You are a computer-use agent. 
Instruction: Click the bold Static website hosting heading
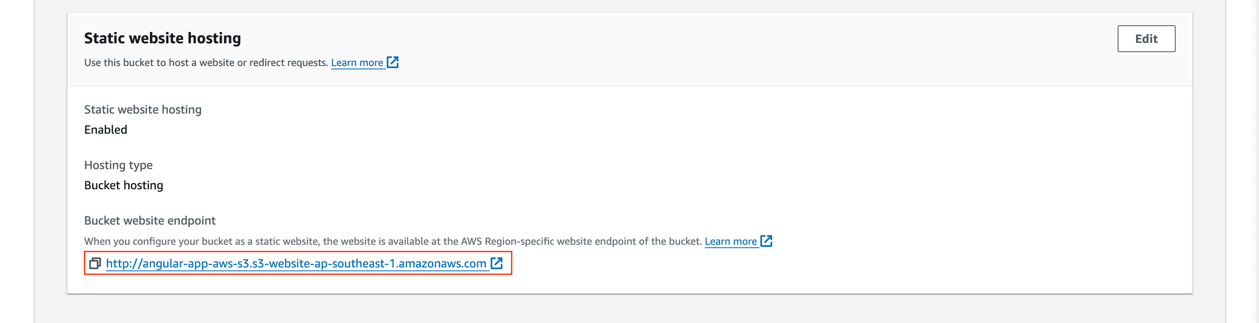(x=162, y=38)
